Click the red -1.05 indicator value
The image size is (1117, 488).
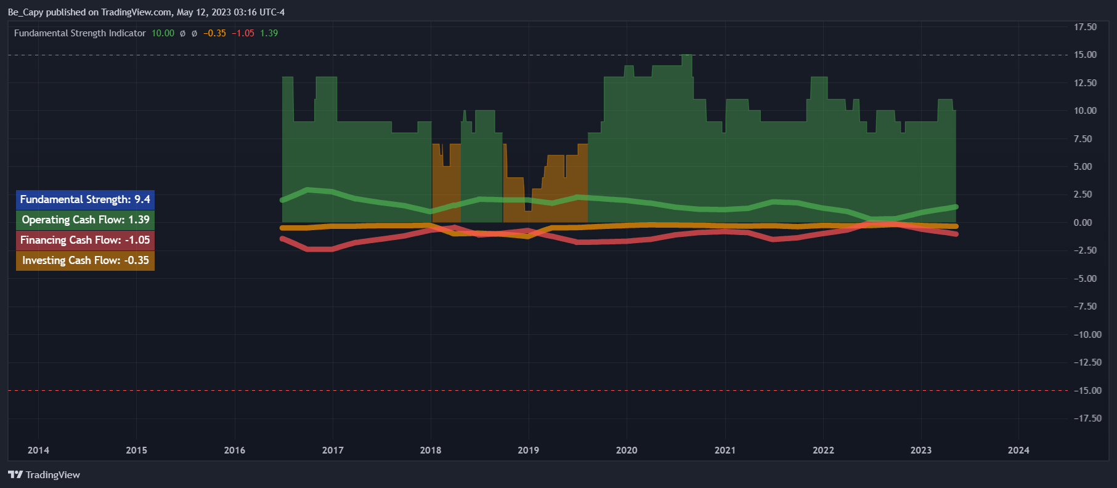pyautogui.click(x=243, y=33)
